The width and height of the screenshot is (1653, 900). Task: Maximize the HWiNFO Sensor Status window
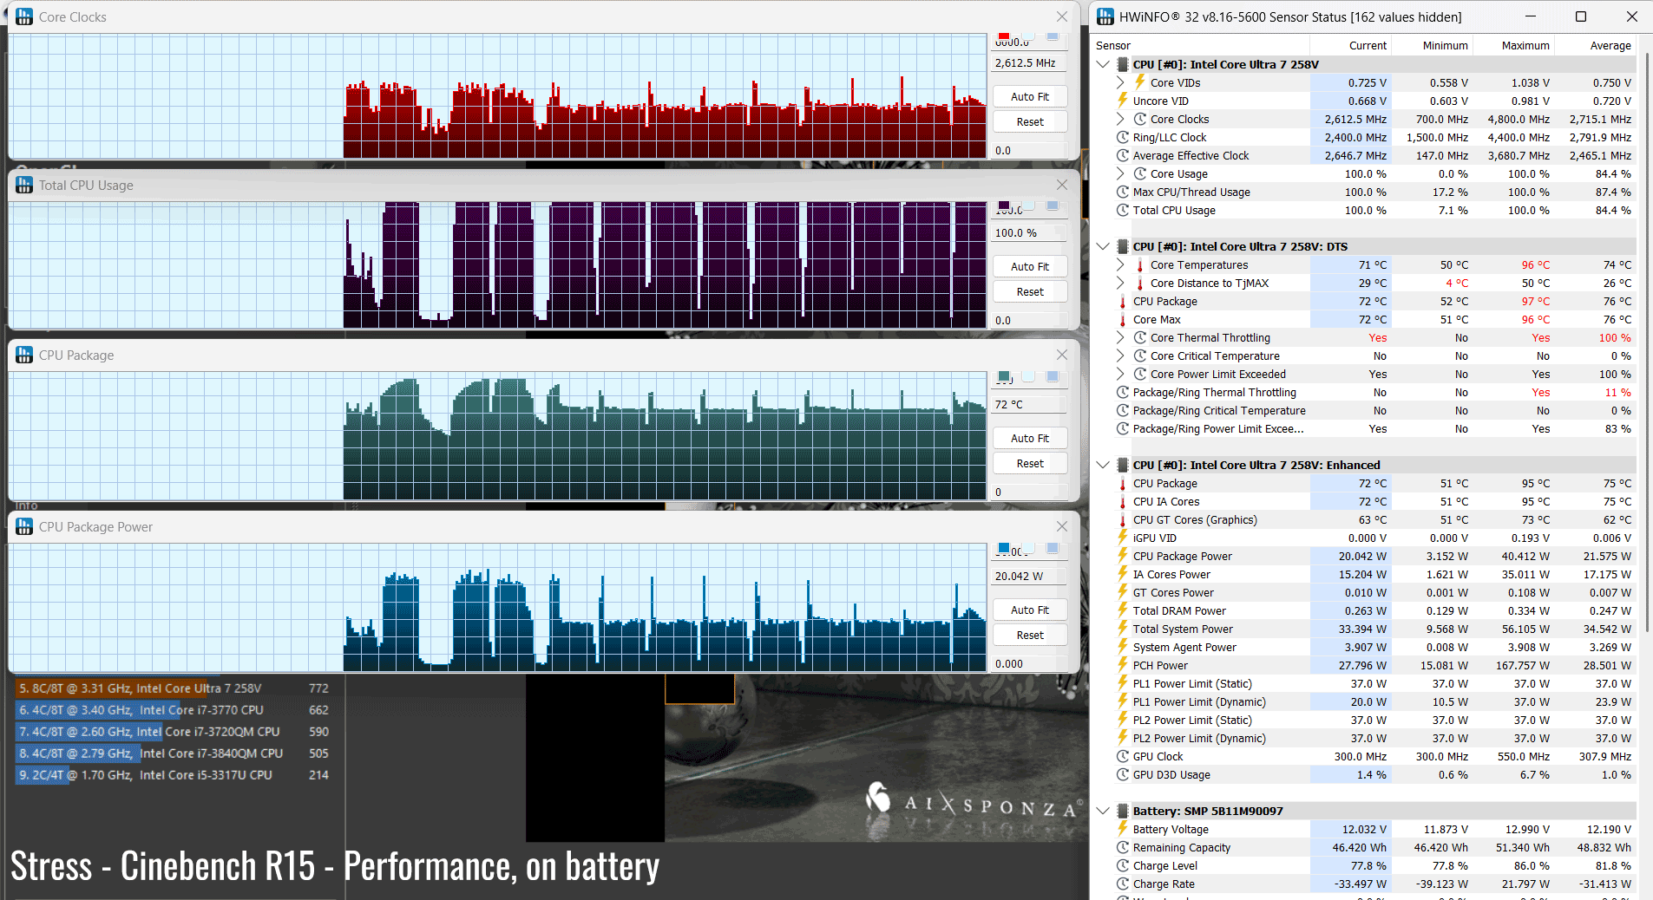point(1581,16)
